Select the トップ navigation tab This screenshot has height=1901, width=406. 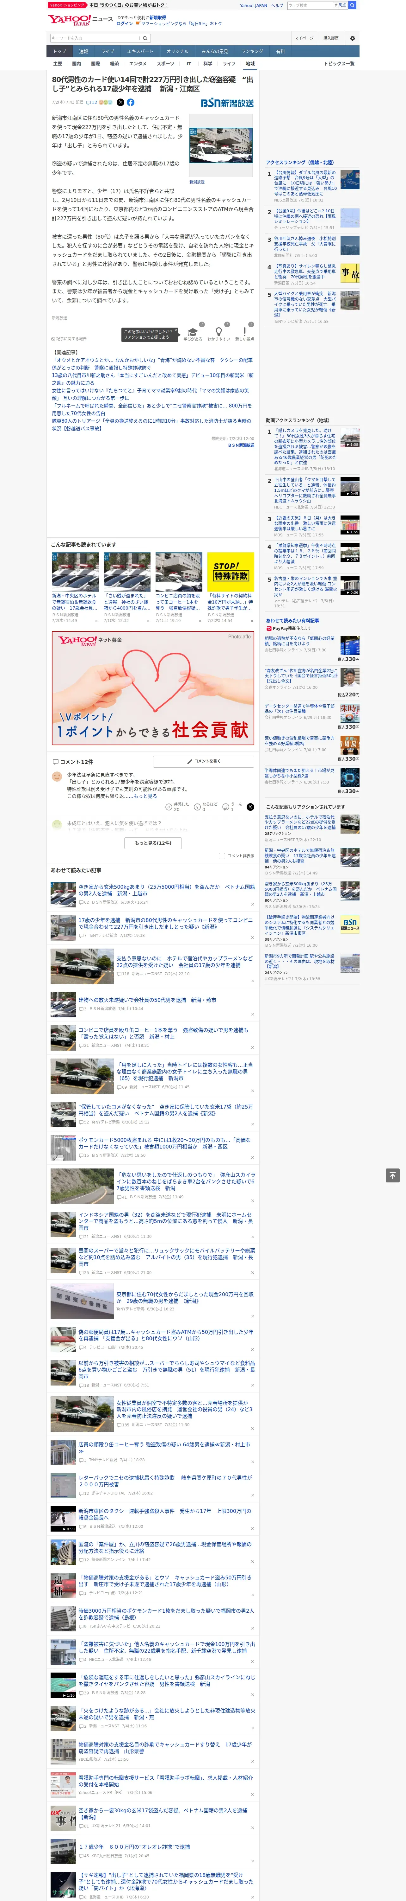click(x=60, y=52)
